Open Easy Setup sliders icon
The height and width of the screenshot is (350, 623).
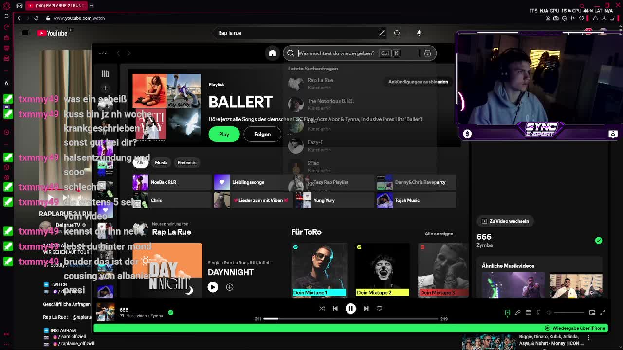612,18
